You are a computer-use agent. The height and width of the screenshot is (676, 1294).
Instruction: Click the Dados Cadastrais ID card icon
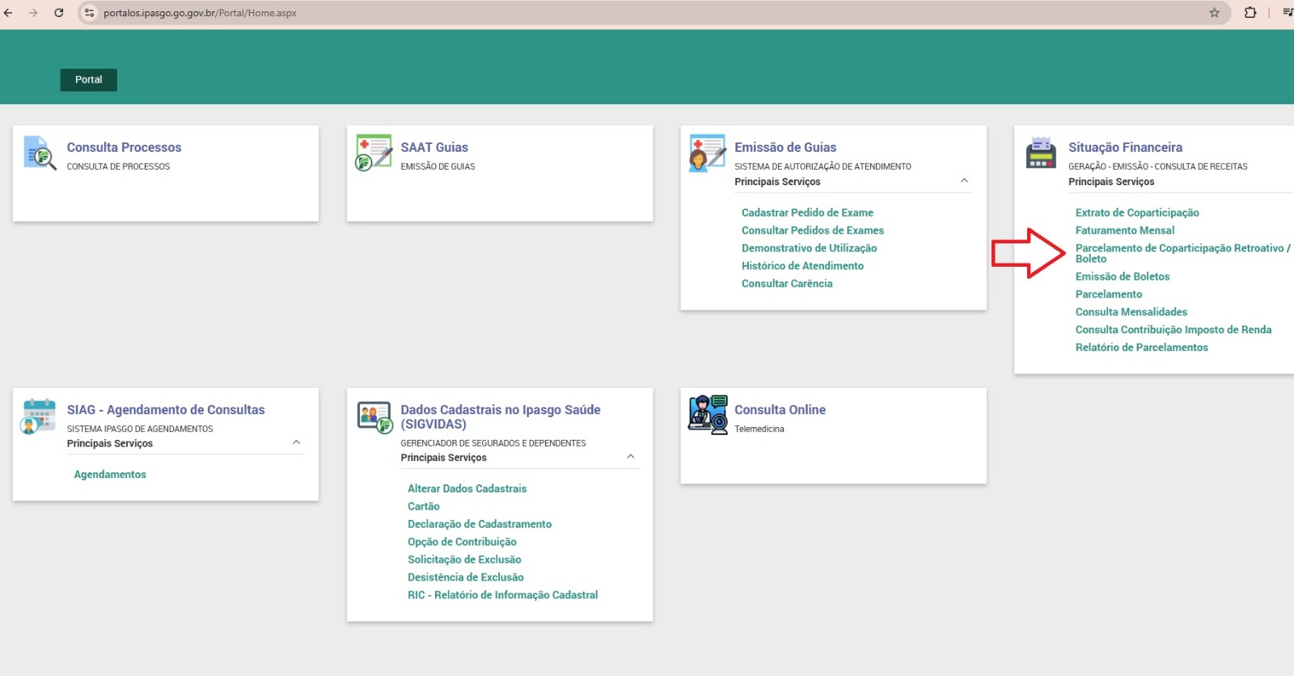pyautogui.click(x=374, y=416)
